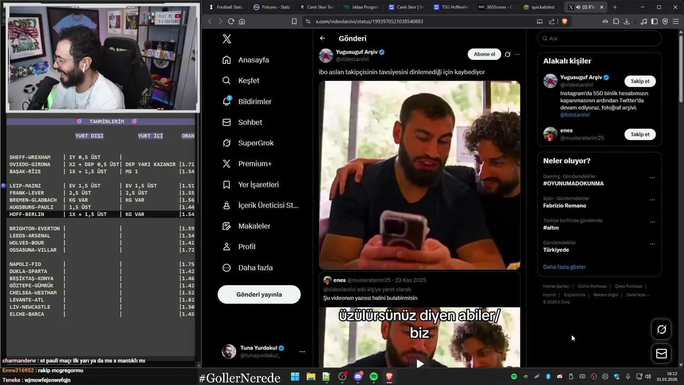Click the Ara search field
Viewport: 684px width, 385px height.
point(600,38)
